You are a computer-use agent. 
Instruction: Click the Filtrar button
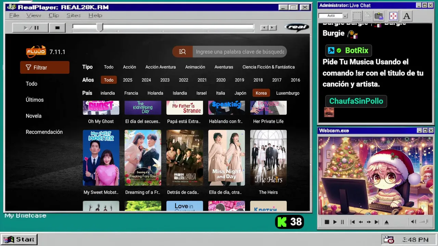coord(45,68)
